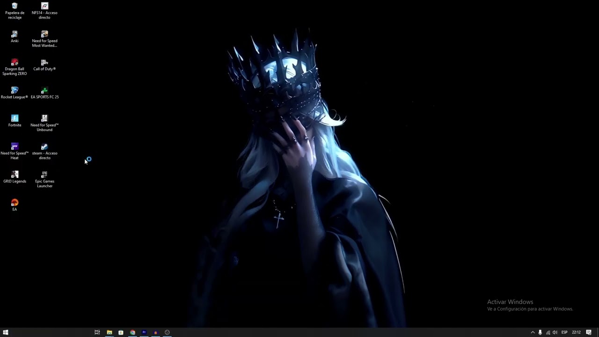Select Dragon Ball Sparking ZERO icon
The width and height of the screenshot is (599, 337).
point(15,67)
